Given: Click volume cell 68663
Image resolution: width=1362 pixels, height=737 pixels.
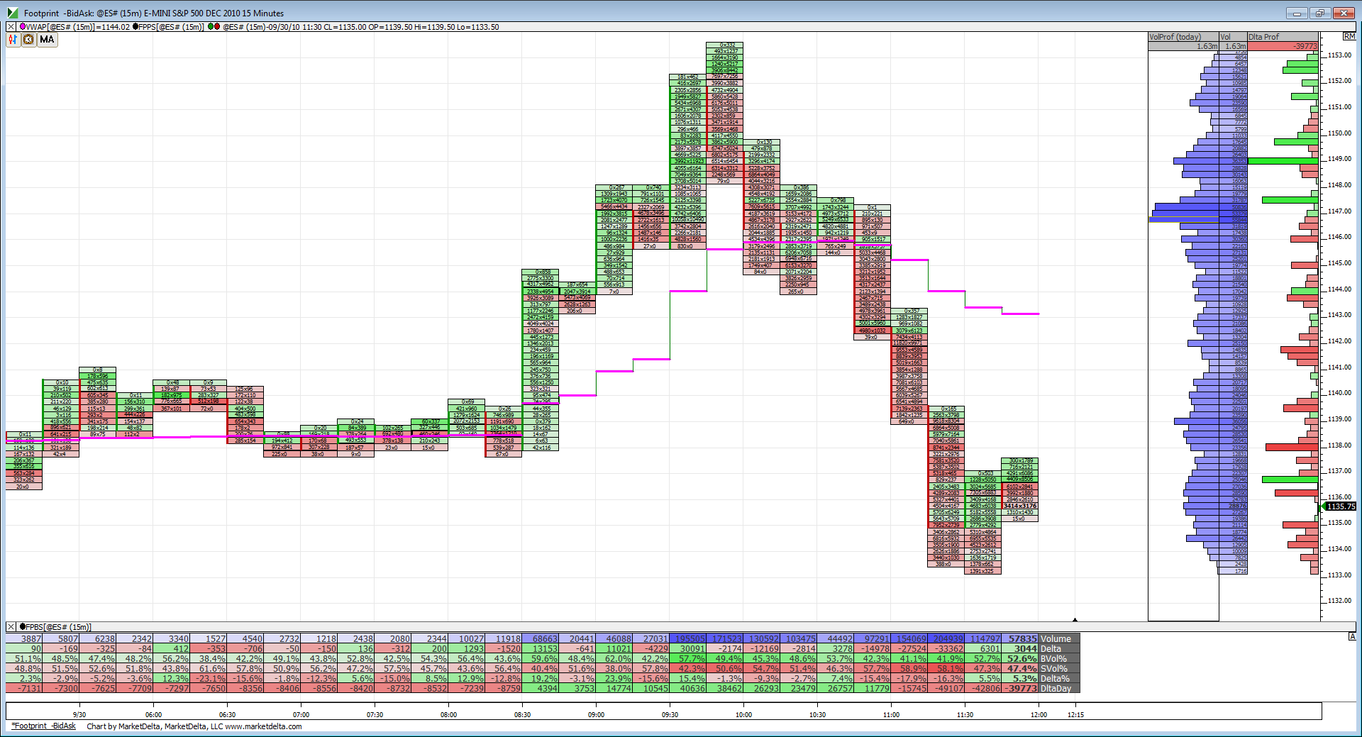Looking at the screenshot, I should click(x=540, y=638).
